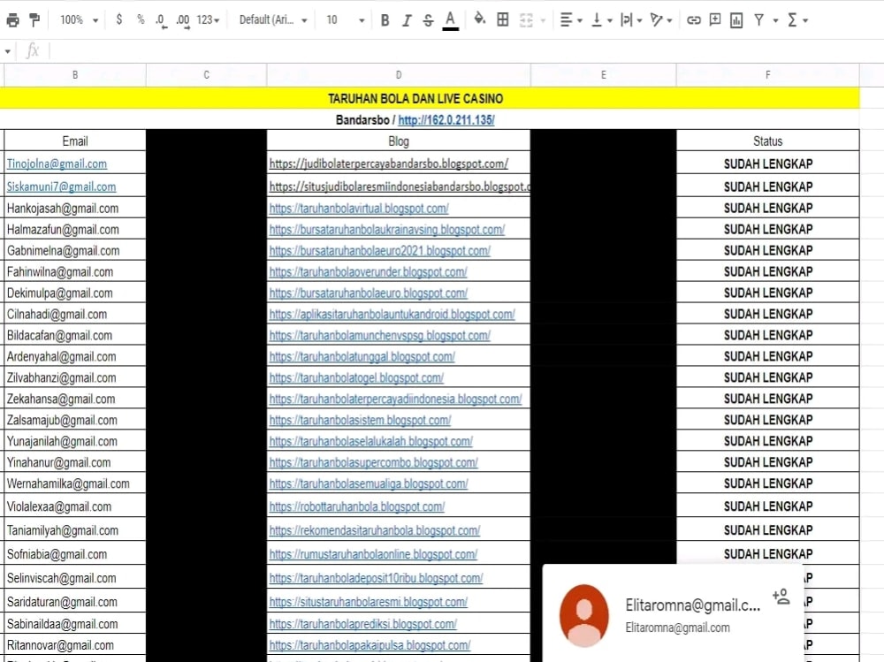Select column F header
The height and width of the screenshot is (662, 884).
pos(768,75)
